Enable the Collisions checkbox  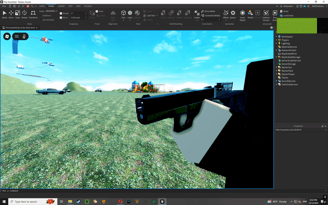coord(41,15)
